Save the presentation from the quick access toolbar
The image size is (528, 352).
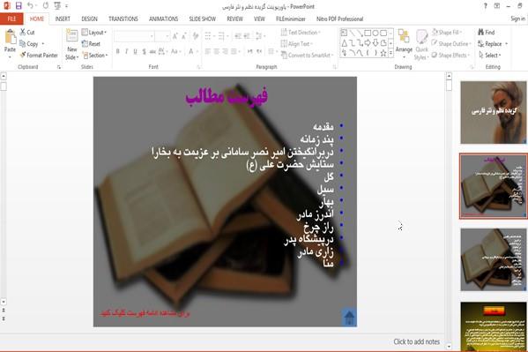(19, 5)
